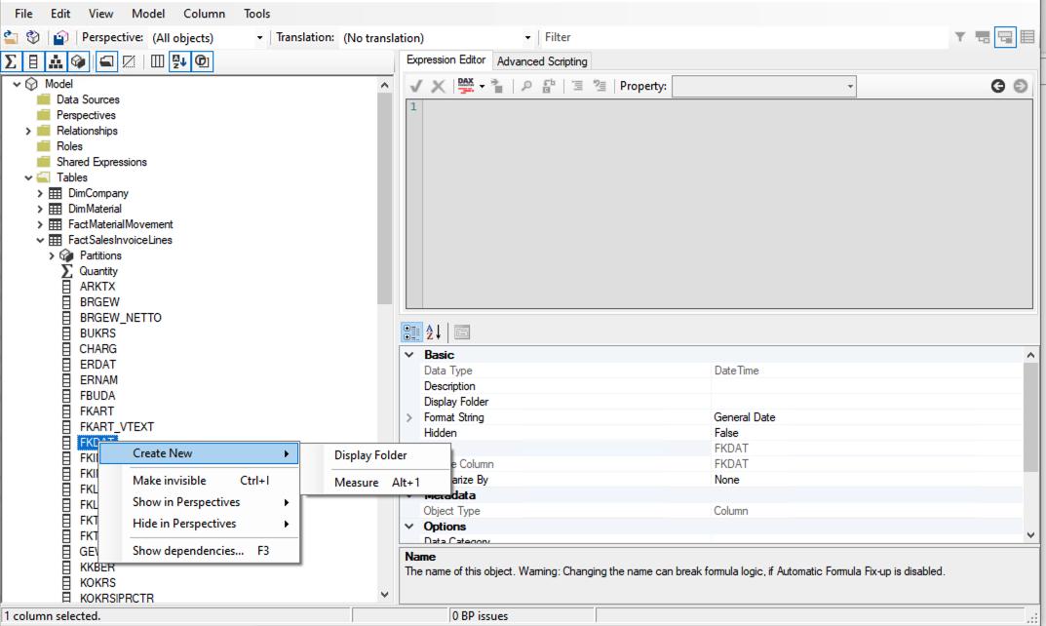Expand the Partitions node

tap(52, 255)
